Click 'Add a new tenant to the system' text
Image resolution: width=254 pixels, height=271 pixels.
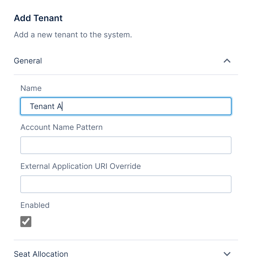tap(73, 35)
